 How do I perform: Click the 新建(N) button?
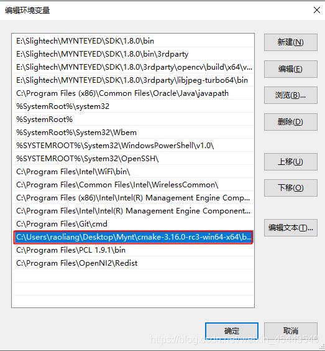click(x=291, y=42)
